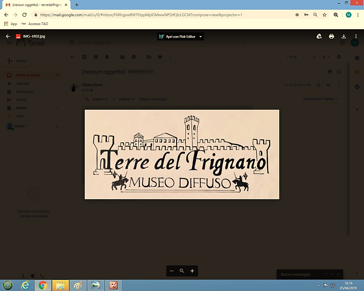
Task: Bookmark this page with the star icon
Action: (x=324, y=15)
